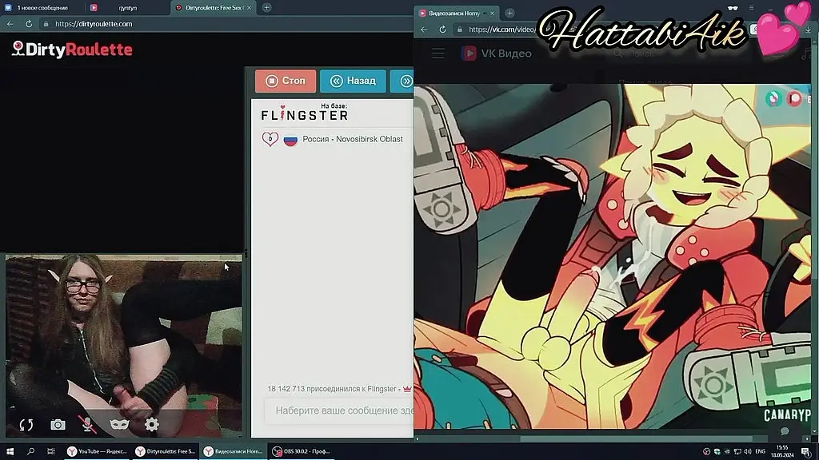
Task: Click the DirtyRoulette logo
Action: click(x=72, y=50)
